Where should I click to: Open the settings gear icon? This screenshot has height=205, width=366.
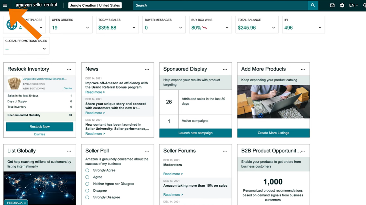pyautogui.click(x=342, y=5)
